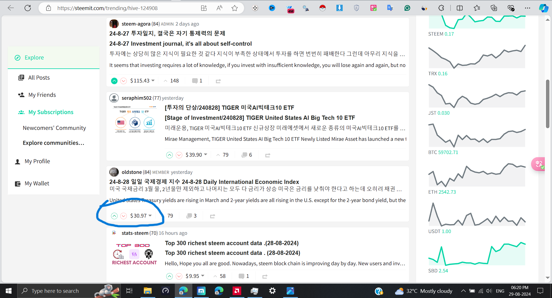Open browser Settings and more menu
This screenshot has height=298, width=552.
pos(528,8)
